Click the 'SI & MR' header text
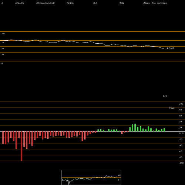Screen dimensions: 185x185 click(20, 3)
